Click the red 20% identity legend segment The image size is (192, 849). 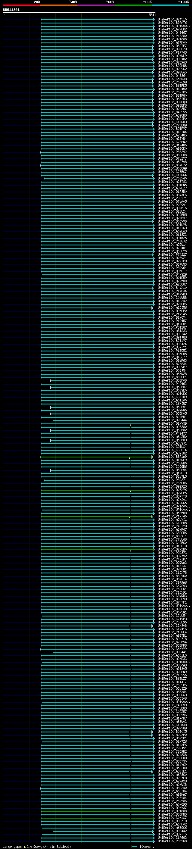click(x=21, y=5)
